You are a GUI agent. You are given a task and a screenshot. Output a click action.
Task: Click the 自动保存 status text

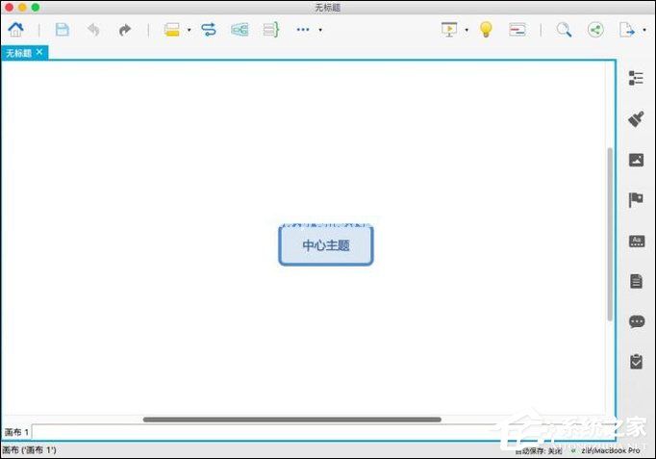[x=540, y=450]
